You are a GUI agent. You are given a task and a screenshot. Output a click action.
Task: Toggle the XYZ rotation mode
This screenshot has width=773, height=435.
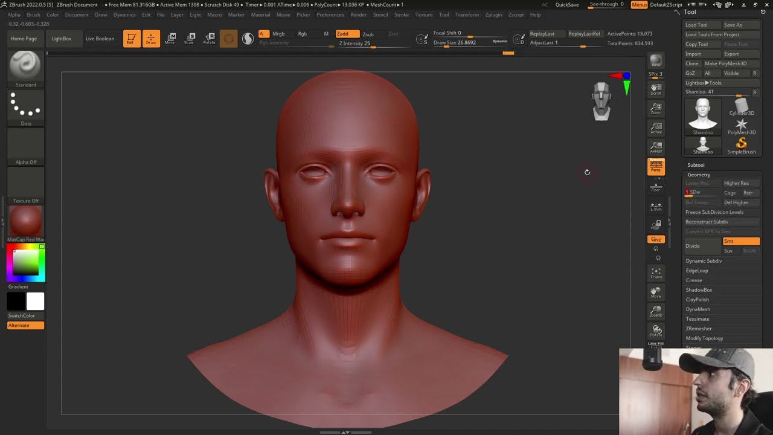(656, 240)
